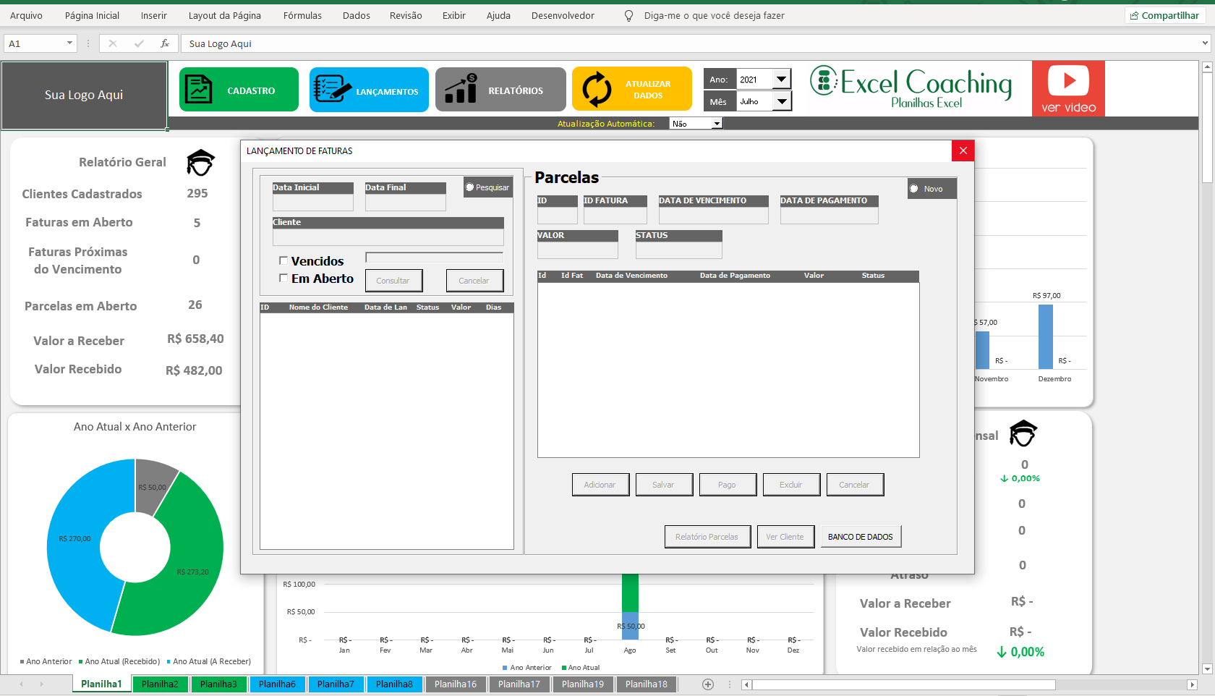Click the insert function fx icon

pos(165,43)
